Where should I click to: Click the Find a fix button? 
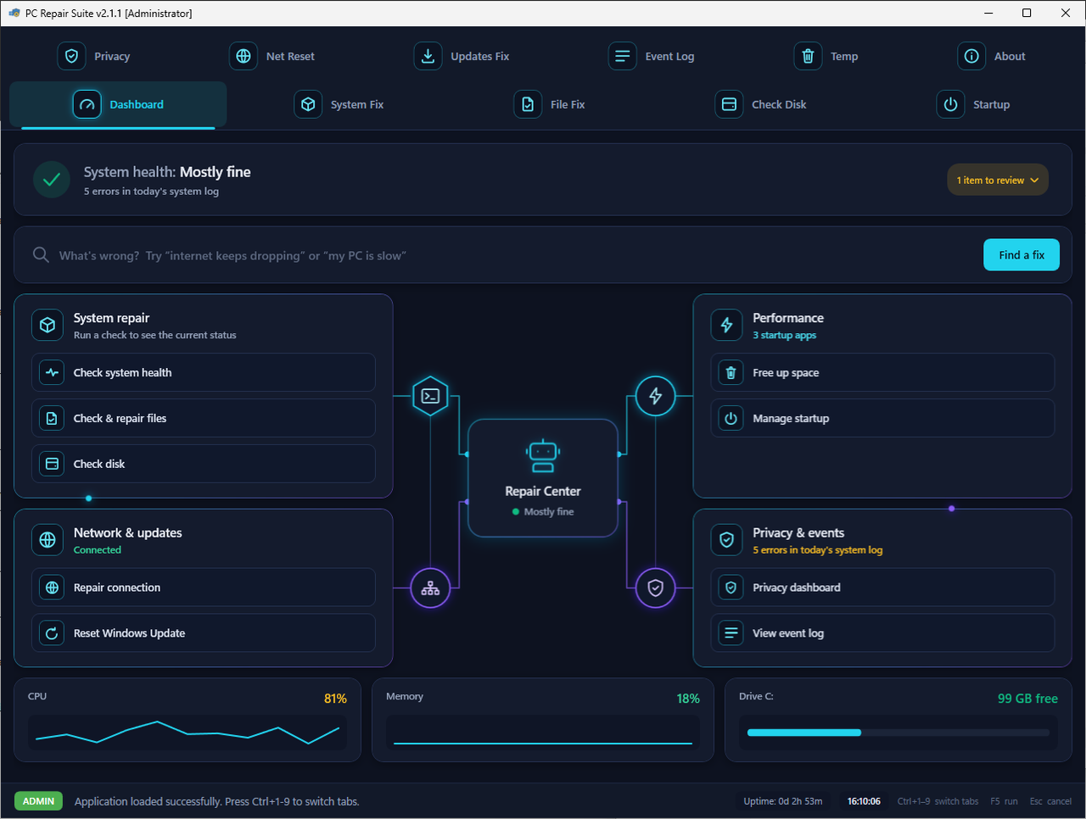point(1022,255)
